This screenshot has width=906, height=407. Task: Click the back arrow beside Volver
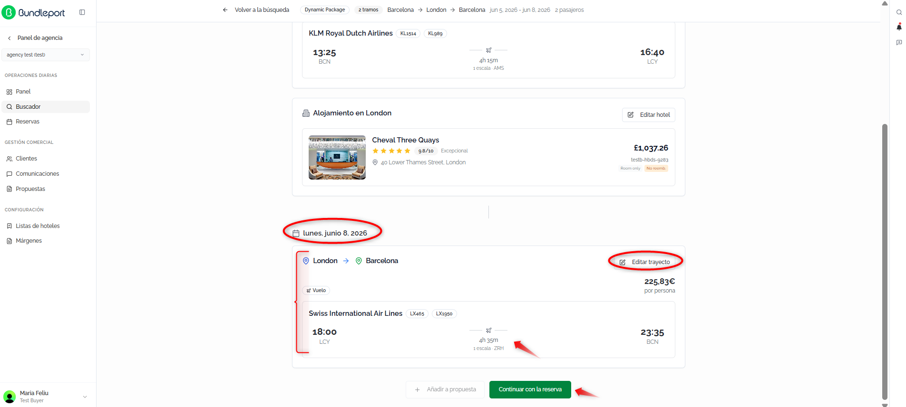[225, 10]
